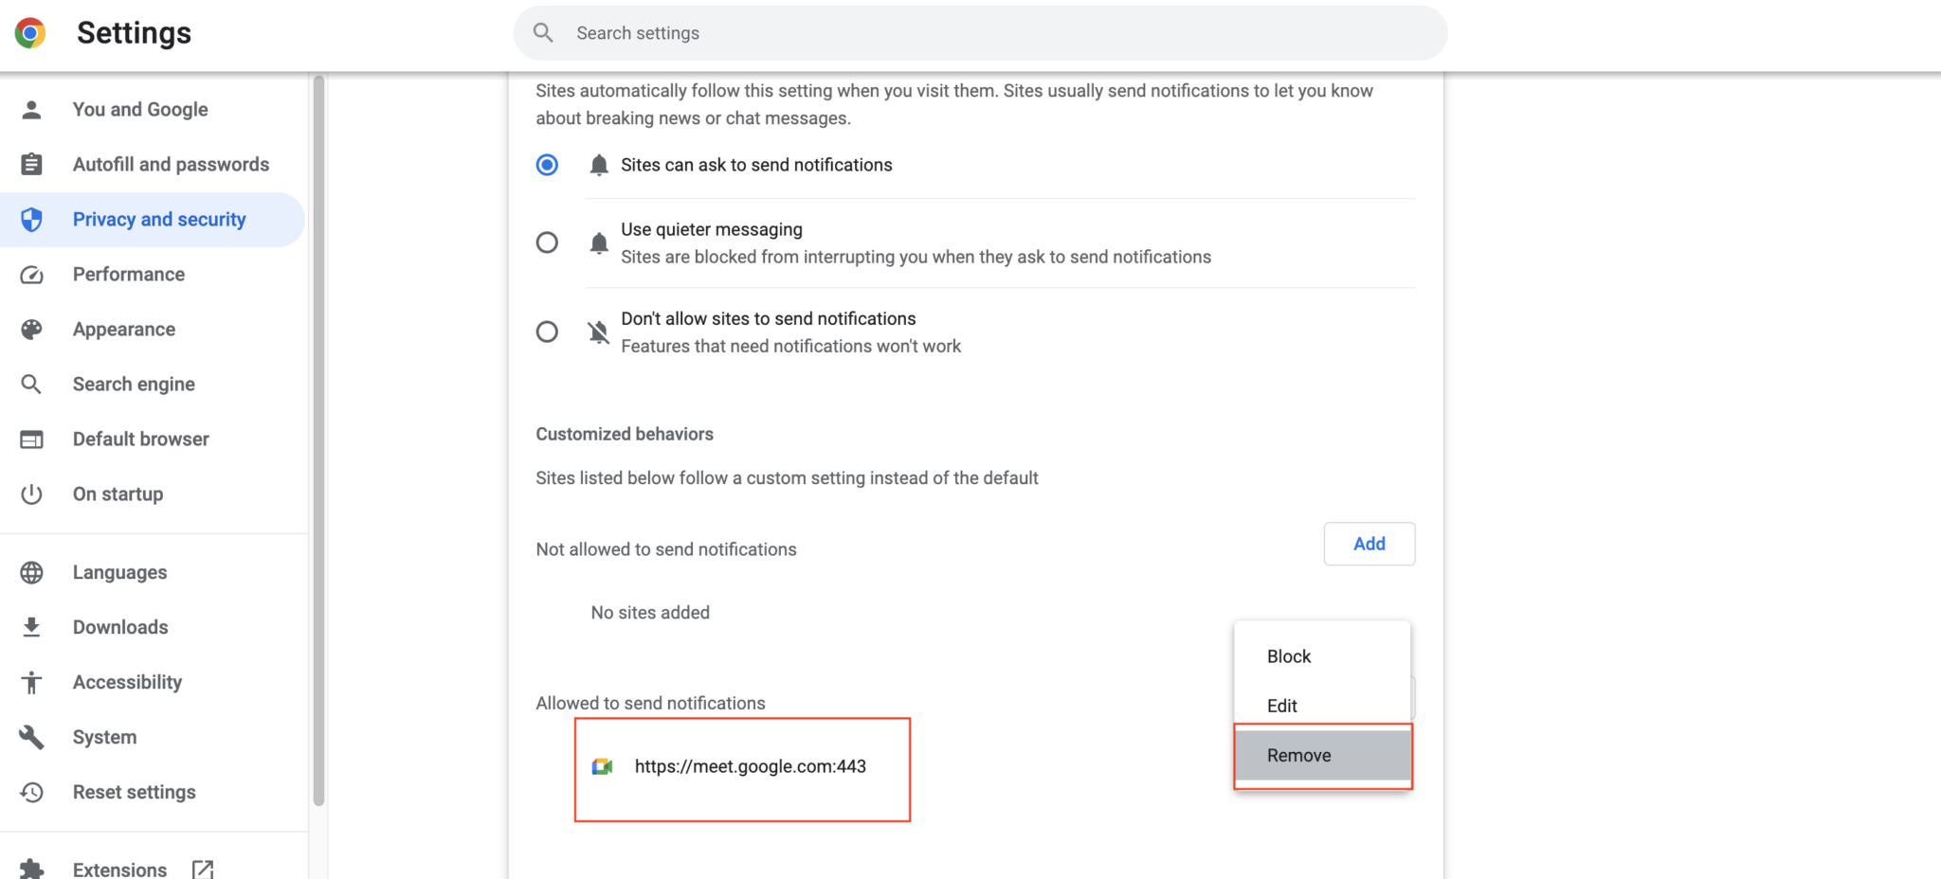Click the Chrome logo next to Settings
The image size is (1941, 879).
click(x=29, y=32)
